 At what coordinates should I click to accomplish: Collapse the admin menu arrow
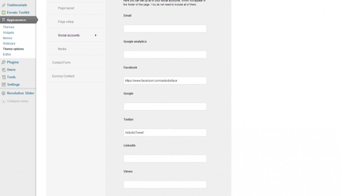(4, 101)
